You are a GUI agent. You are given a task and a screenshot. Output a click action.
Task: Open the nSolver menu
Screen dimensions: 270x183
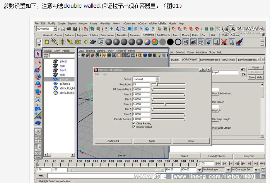153,24
